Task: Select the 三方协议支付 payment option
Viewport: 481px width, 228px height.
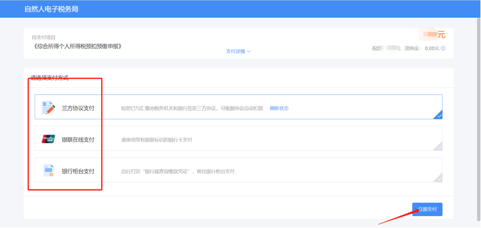Action: [x=238, y=107]
